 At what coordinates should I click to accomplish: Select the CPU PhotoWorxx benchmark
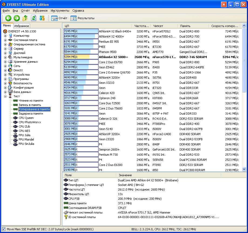(30, 122)
